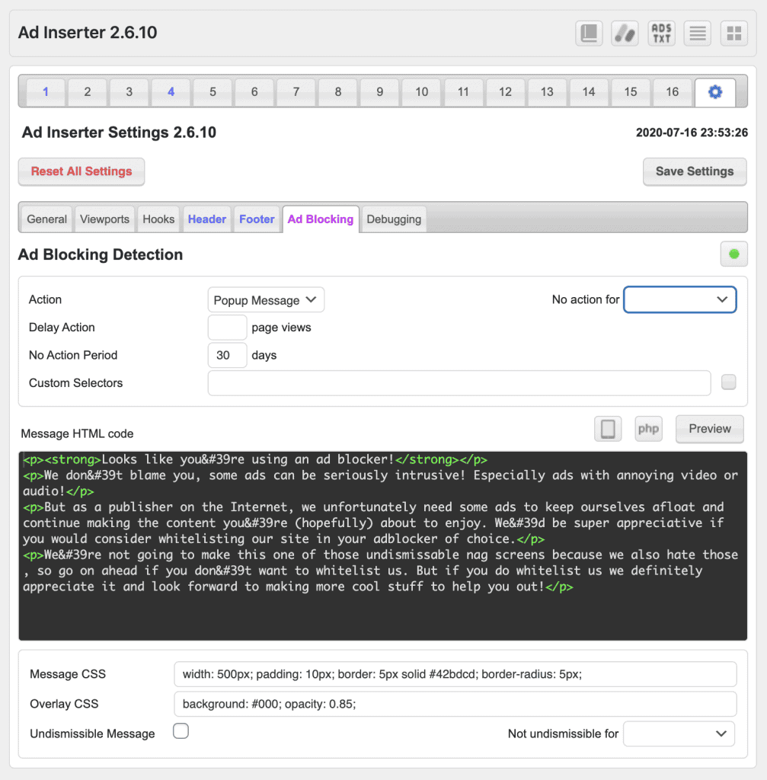This screenshot has width=767, height=780.
Task: Select block tab 15
Action: pos(631,92)
